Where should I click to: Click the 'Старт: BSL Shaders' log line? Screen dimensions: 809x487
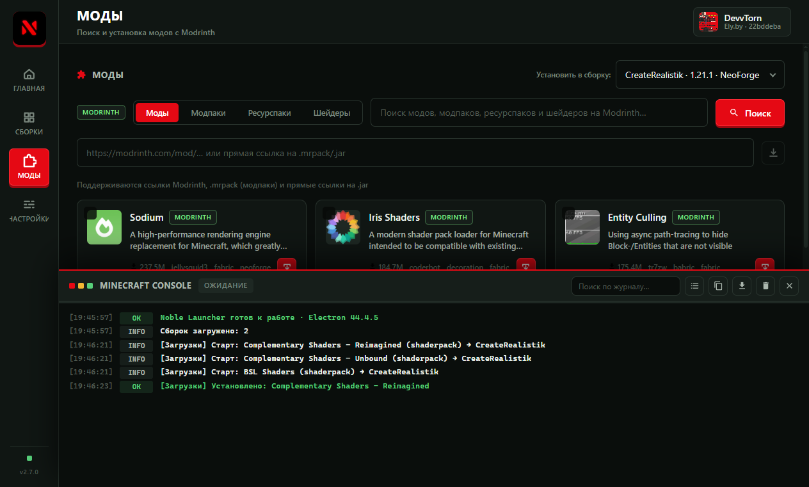(x=300, y=372)
